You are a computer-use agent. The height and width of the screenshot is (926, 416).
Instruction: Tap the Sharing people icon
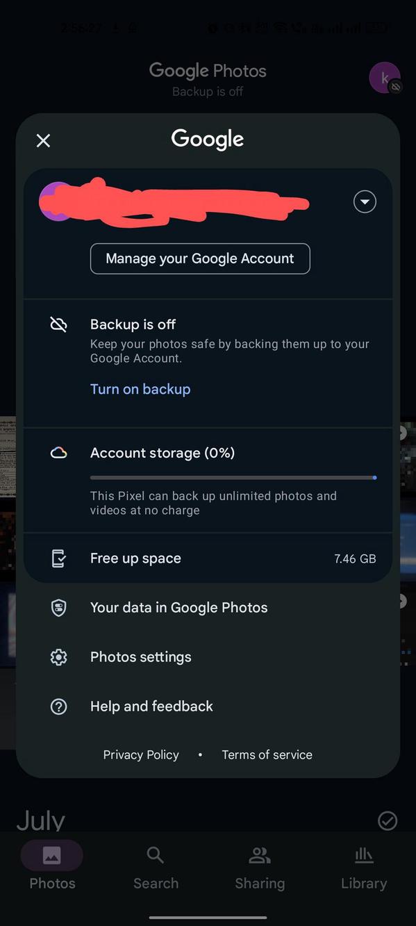click(260, 855)
